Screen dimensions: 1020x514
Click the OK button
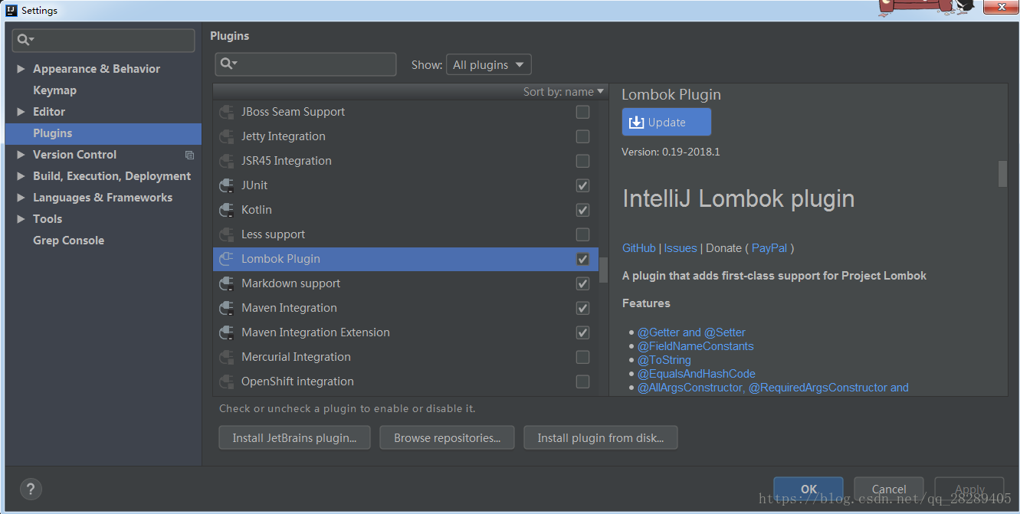coord(808,489)
